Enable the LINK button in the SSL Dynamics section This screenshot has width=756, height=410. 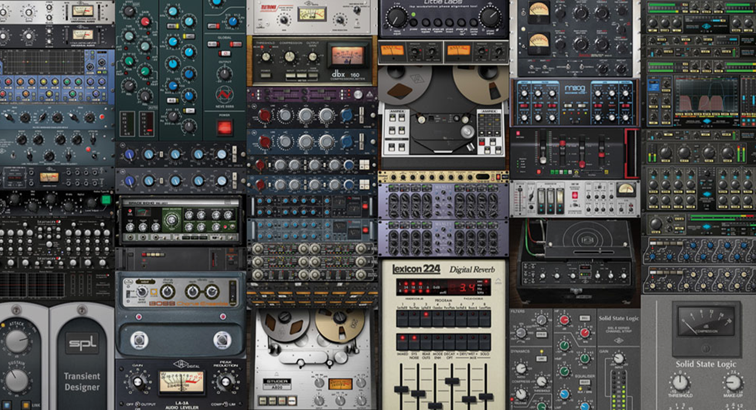pos(542,358)
